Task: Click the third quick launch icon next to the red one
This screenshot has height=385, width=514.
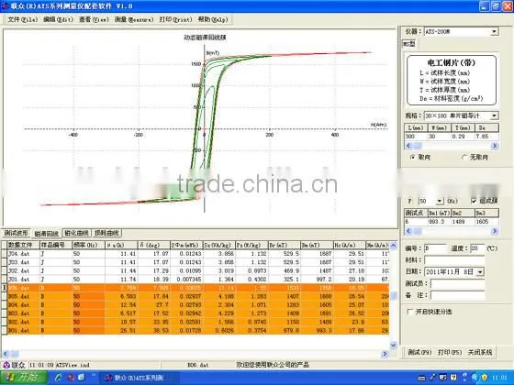Action: click(x=82, y=378)
